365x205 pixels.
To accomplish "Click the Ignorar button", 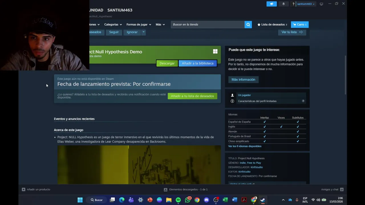I will [x=132, y=32].
